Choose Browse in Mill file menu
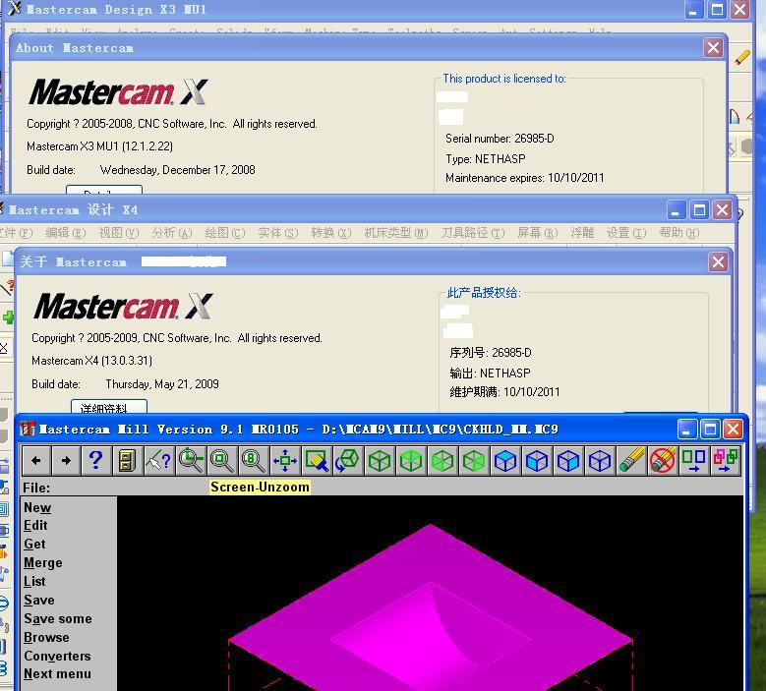 [46, 637]
